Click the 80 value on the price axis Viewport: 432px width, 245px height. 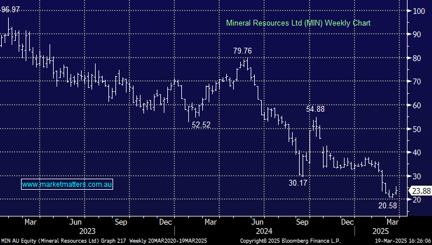tap(417, 58)
